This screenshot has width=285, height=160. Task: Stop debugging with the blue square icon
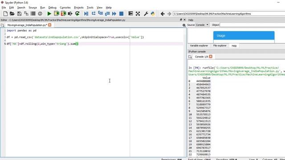[x=121, y=14]
